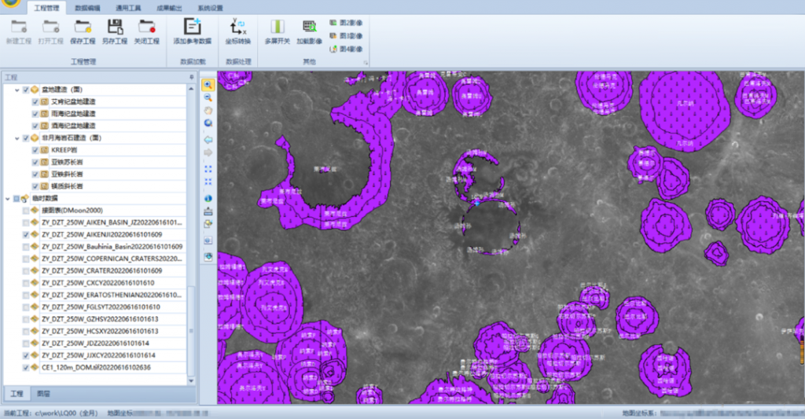Click the bottom map toolbar icon
This screenshot has width=805, height=419.
(x=208, y=257)
